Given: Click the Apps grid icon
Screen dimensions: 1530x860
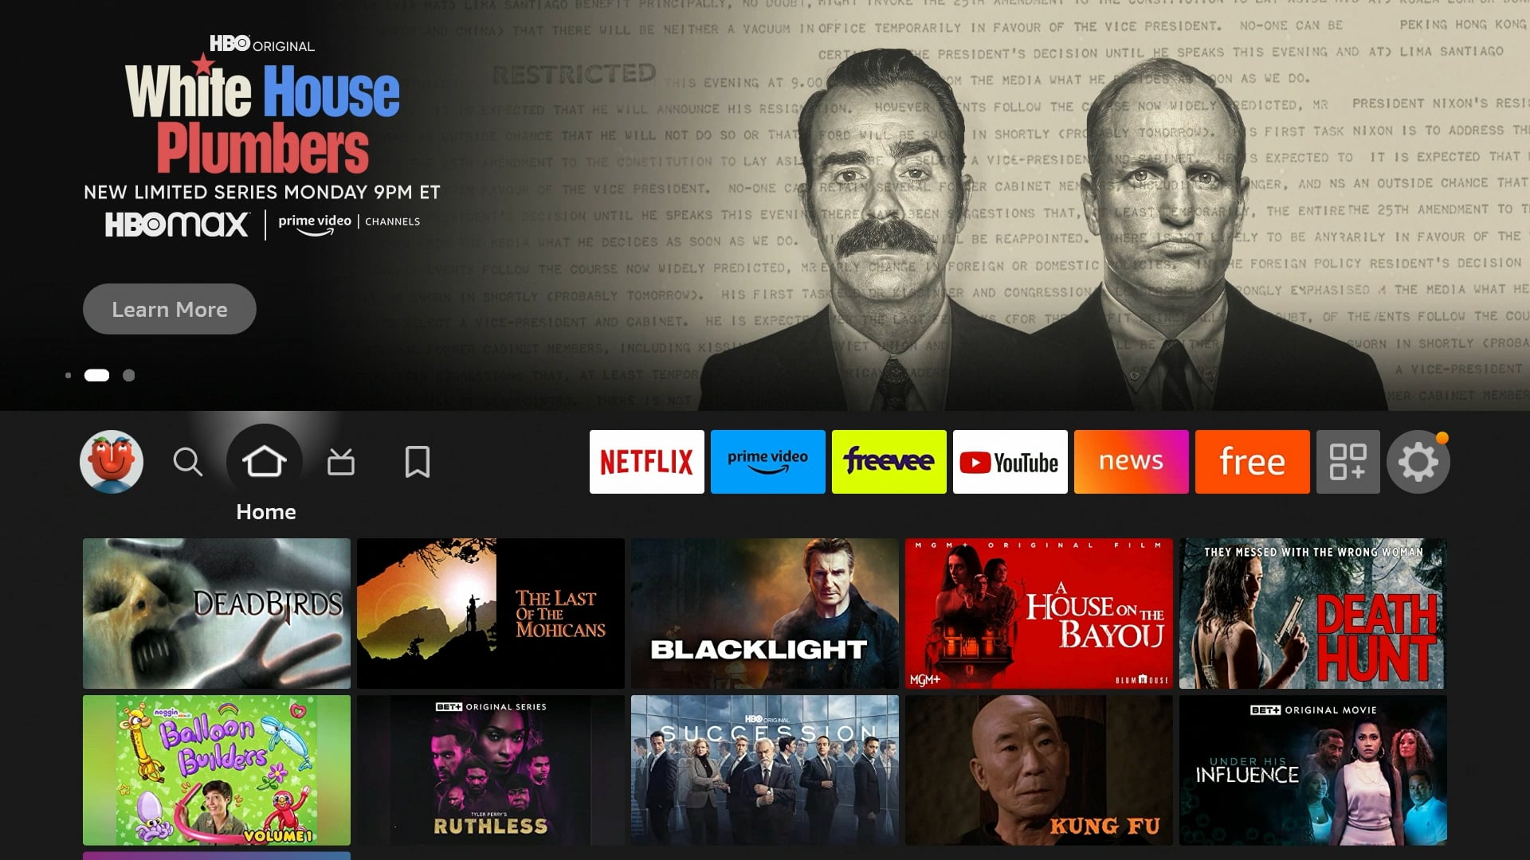Looking at the screenshot, I should click(x=1348, y=461).
